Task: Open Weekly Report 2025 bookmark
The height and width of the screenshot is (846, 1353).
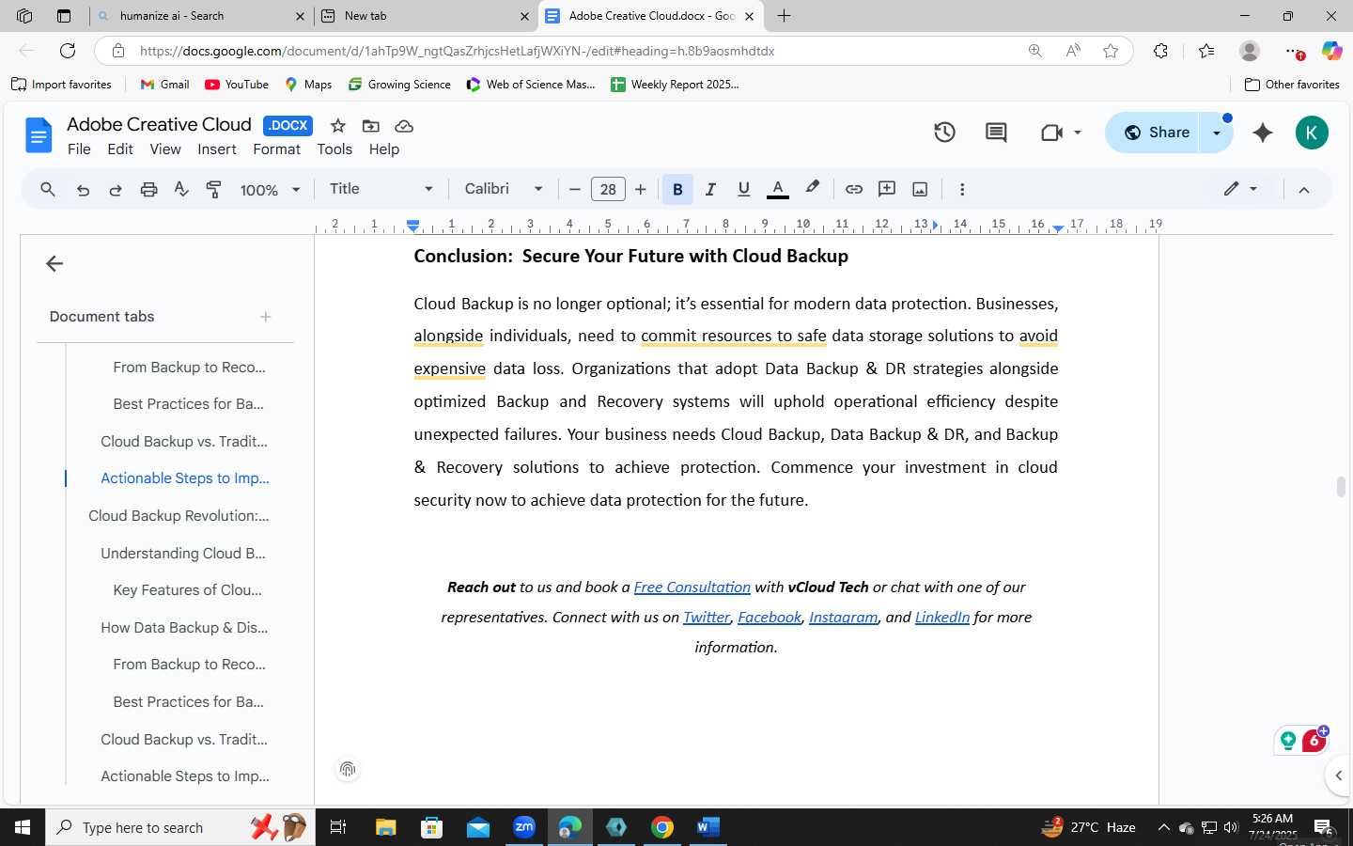Action: (675, 85)
